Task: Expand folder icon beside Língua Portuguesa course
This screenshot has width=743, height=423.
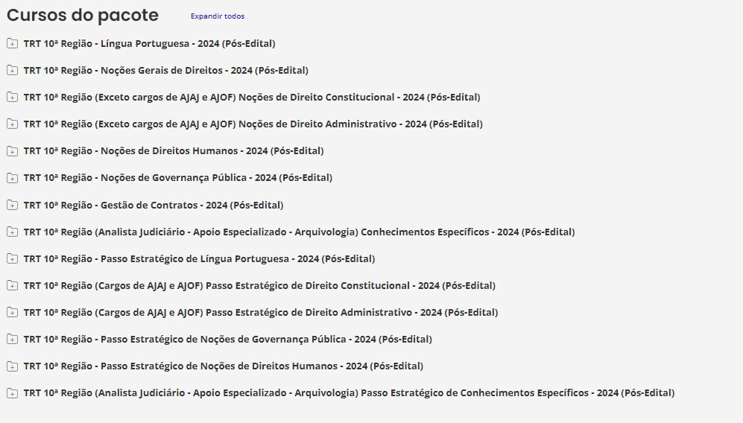Action: click(12, 44)
